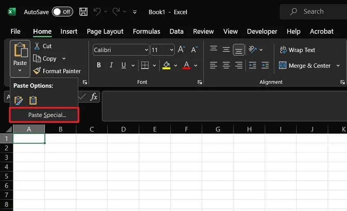The image size is (347, 211).
Task: Click Increase Font Size icon
Action: click(181, 49)
